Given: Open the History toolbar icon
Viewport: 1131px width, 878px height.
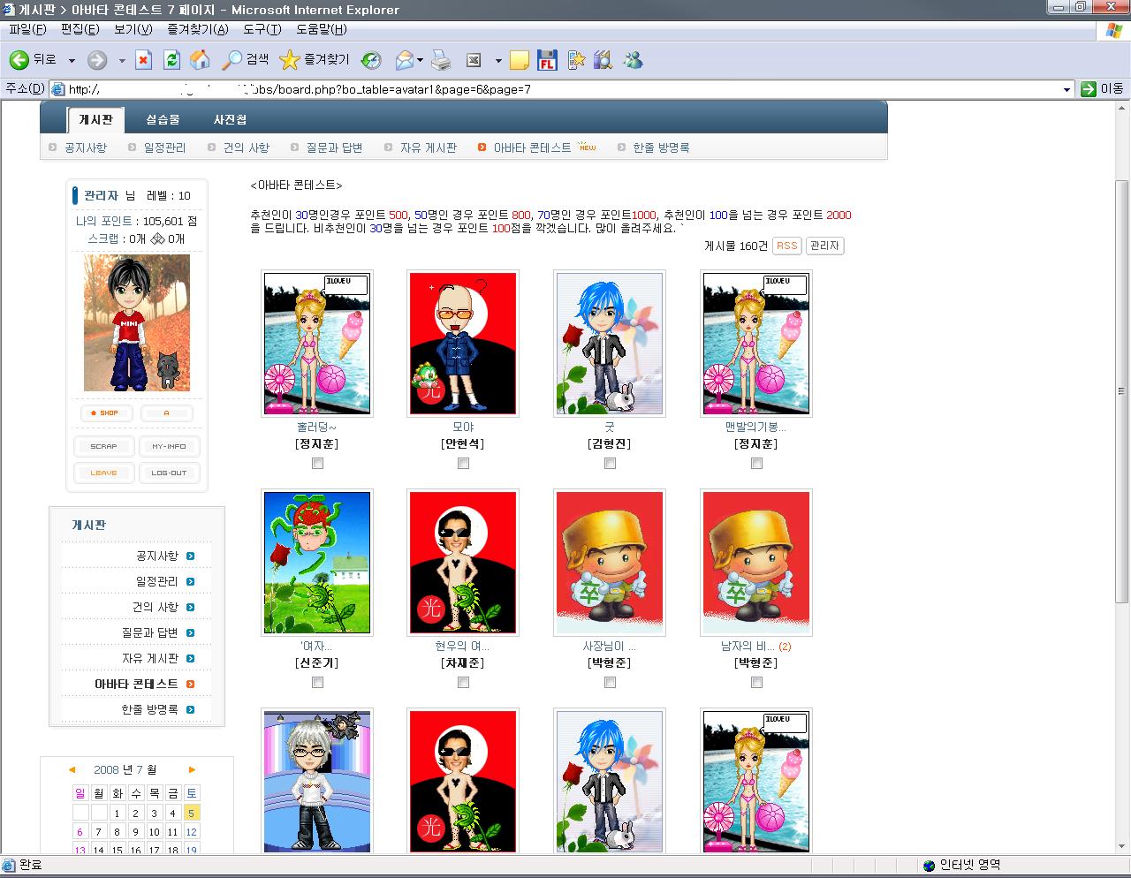Looking at the screenshot, I should 372,60.
